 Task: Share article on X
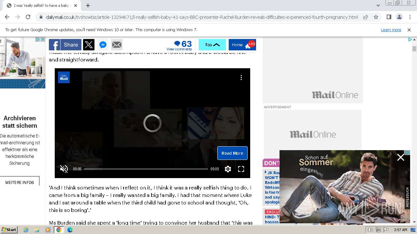click(89, 45)
